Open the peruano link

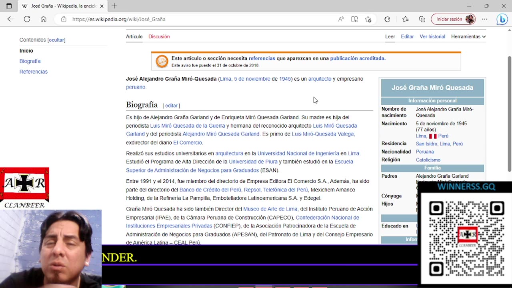click(136, 87)
